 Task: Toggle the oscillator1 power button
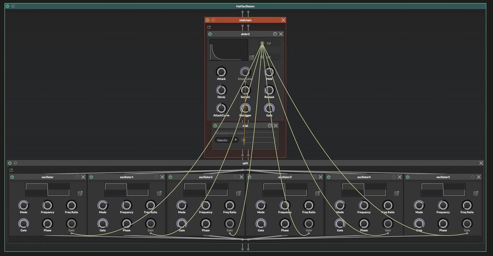click(x=91, y=177)
